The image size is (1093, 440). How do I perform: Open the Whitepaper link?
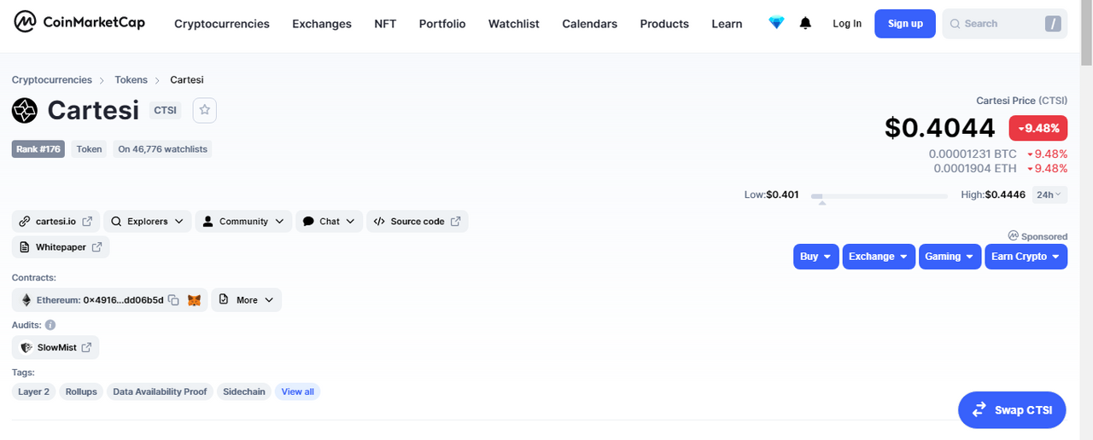[x=61, y=247]
